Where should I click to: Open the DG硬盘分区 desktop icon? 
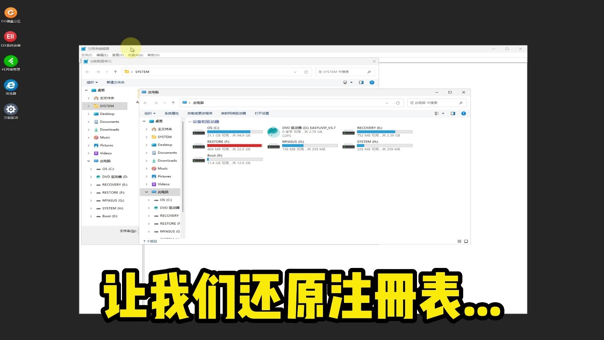(10, 13)
